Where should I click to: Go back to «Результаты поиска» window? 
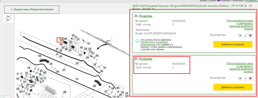pyautogui.click(x=32, y=10)
